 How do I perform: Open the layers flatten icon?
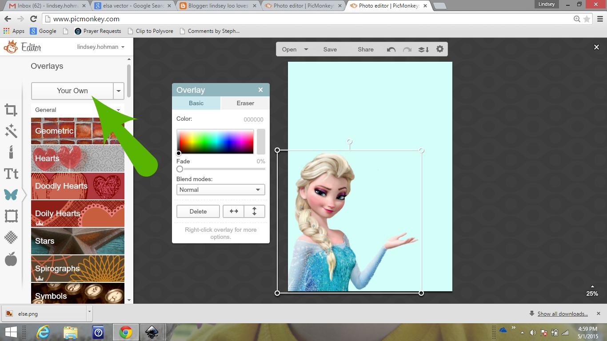point(423,49)
